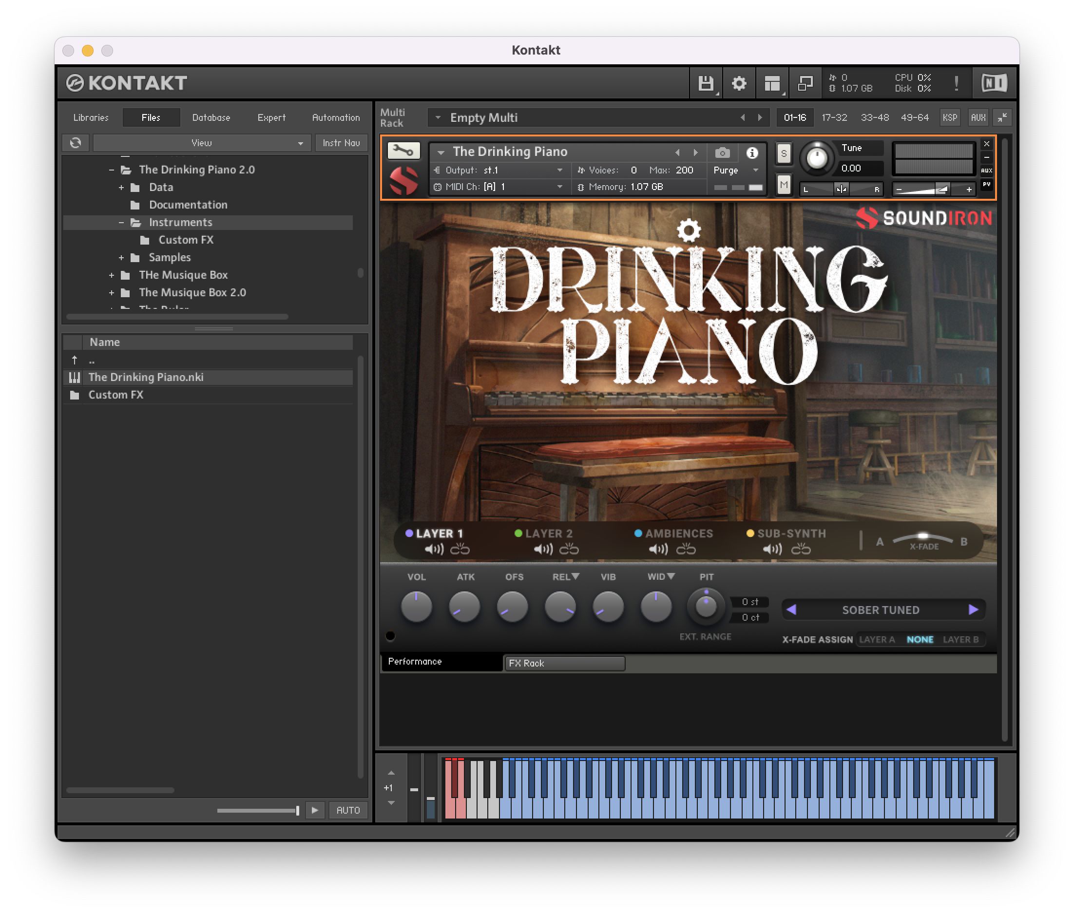The height and width of the screenshot is (914, 1074).
Task: Toggle the AUX button on instrument header
Action: (986, 171)
